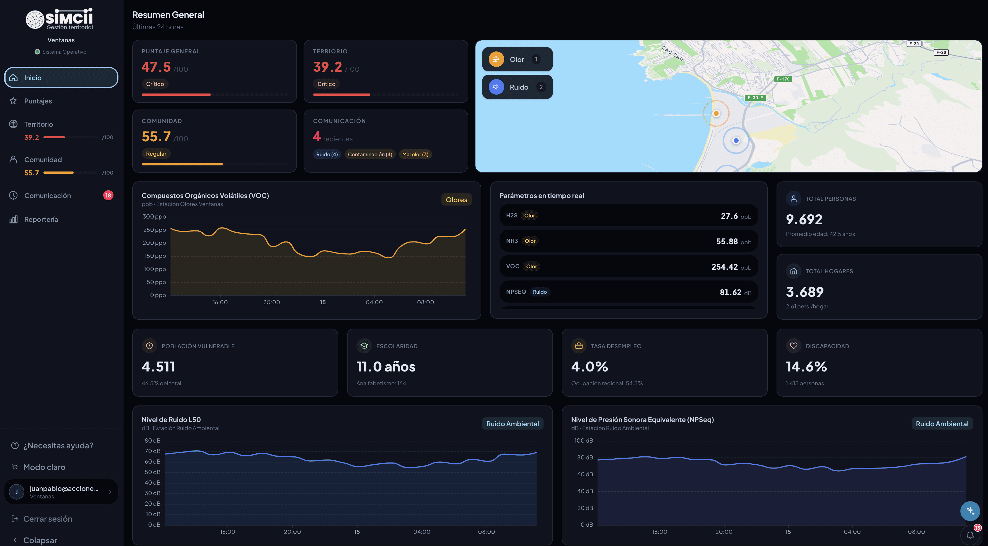Collapse the sidebar with Colapsar

pos(40,540)
